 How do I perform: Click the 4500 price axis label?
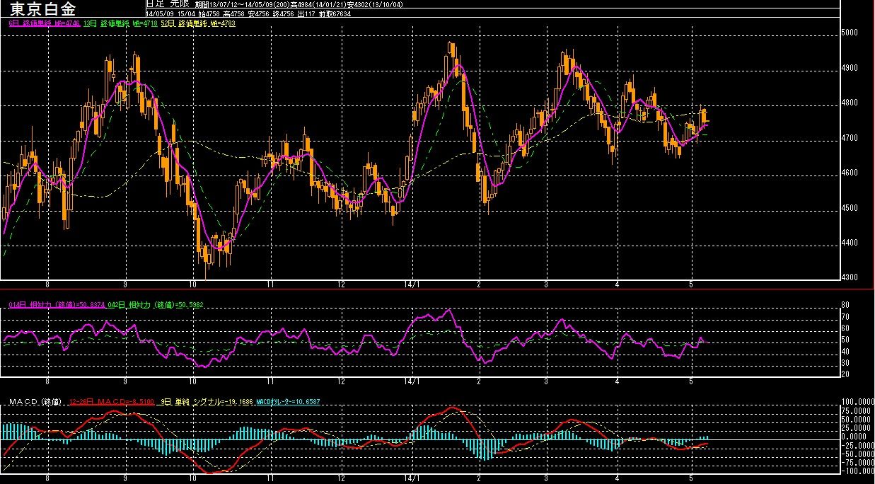pos(850,208)
